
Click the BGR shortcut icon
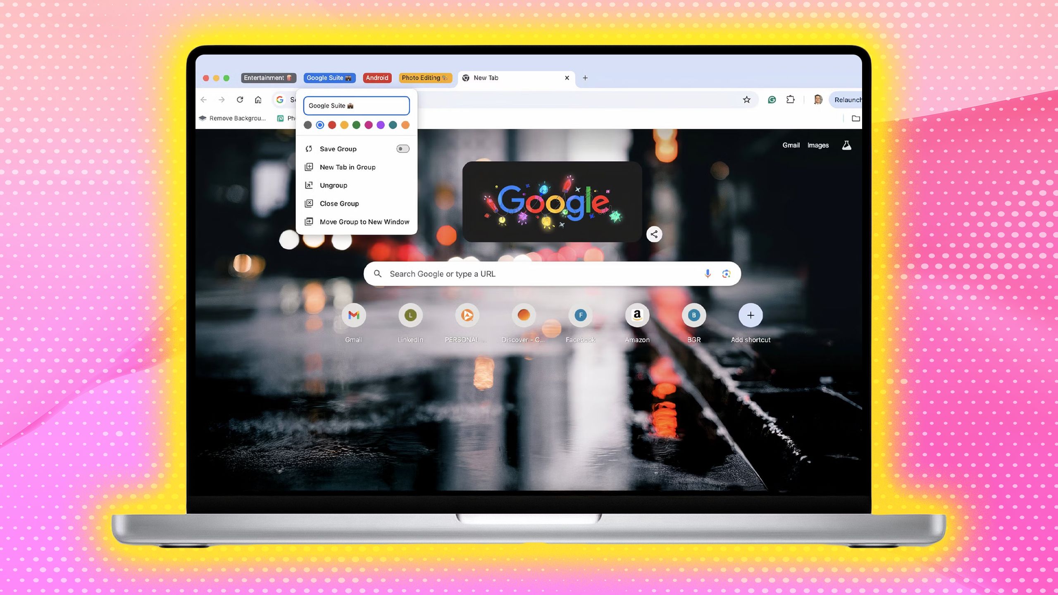tap(694, 314)
